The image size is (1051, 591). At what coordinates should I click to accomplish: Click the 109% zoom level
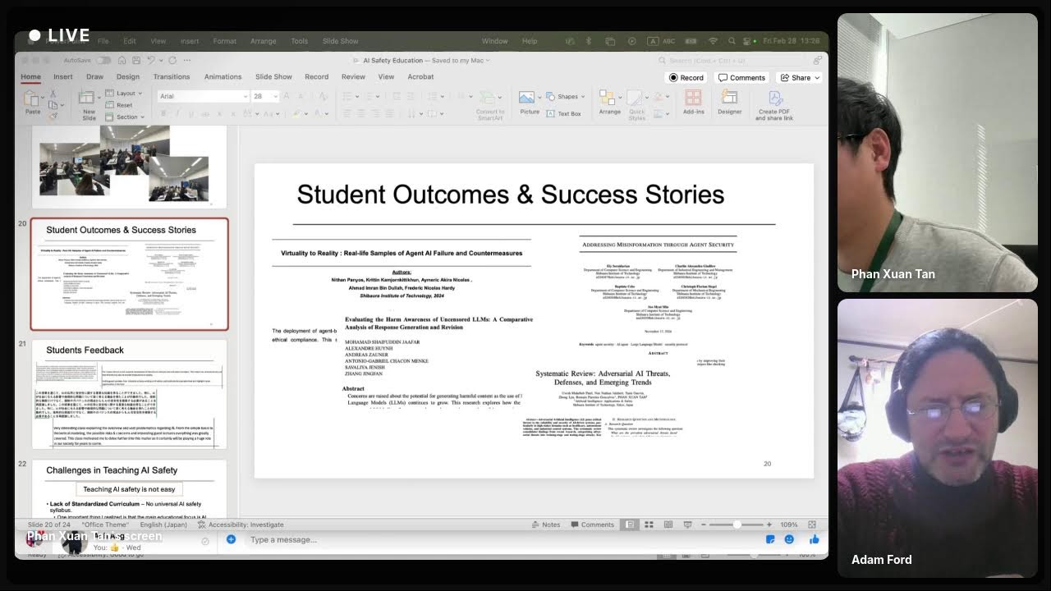click(x=789, y=525)
